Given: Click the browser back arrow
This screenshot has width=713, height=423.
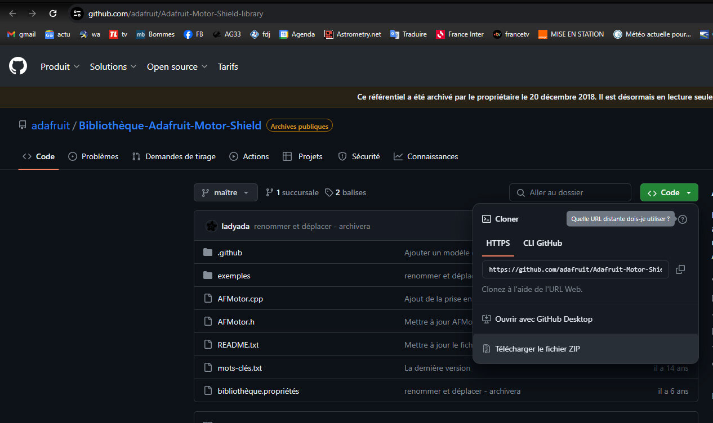Looking at the screenshot, I should point(12,13).
